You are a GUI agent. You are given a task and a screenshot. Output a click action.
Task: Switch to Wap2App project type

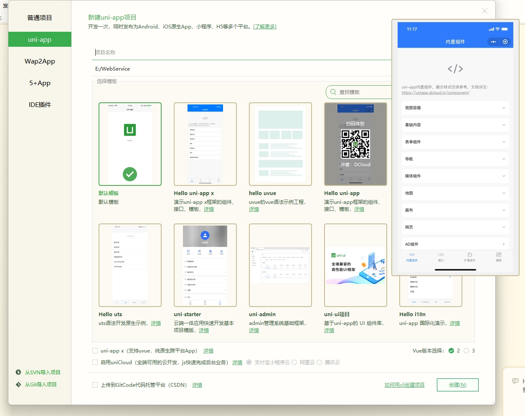click(40, 61)
